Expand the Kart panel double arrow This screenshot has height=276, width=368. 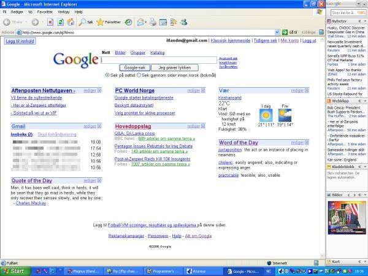click(x=359, y=261)
